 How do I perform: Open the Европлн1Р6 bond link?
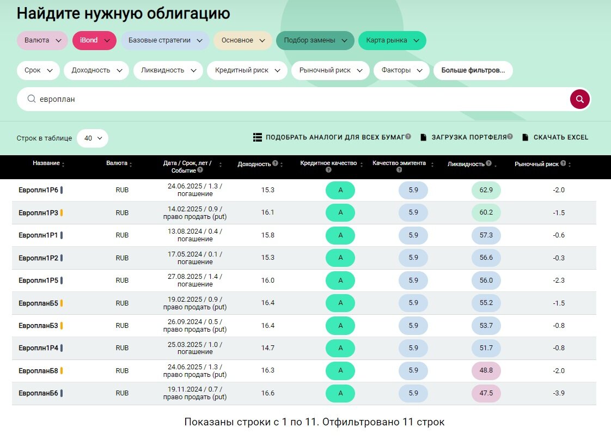pos(38,190)
